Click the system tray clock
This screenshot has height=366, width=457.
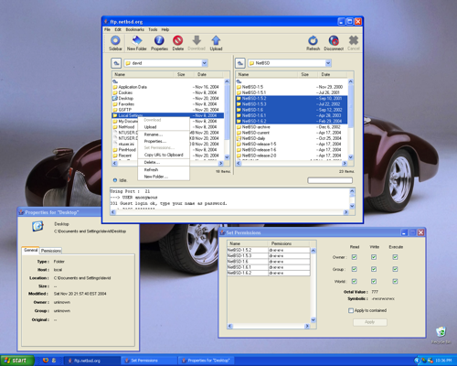point(443,361)
